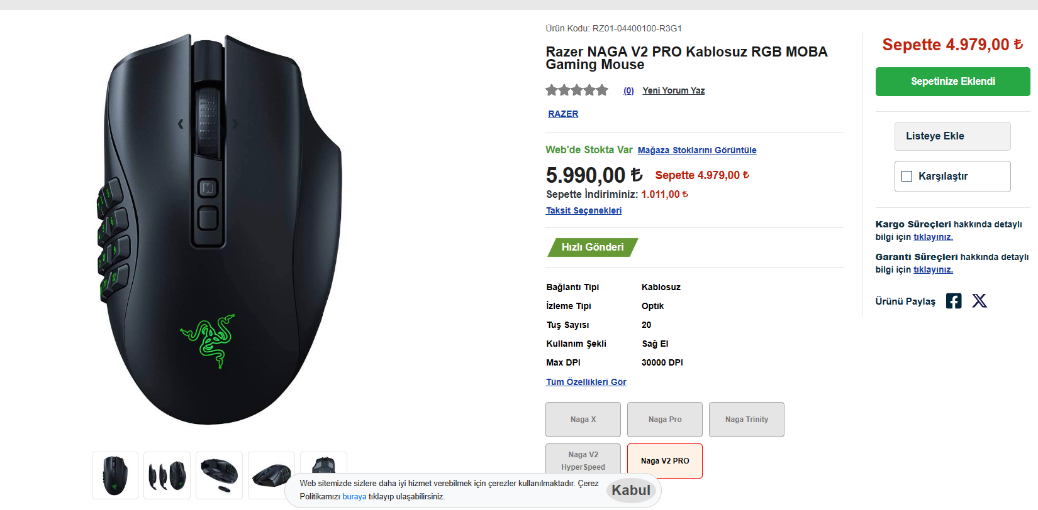The width and height of the screenshot is (1038, 510).
Task: Accept cookies with the Kabul button
Action: tap(631, 491)
